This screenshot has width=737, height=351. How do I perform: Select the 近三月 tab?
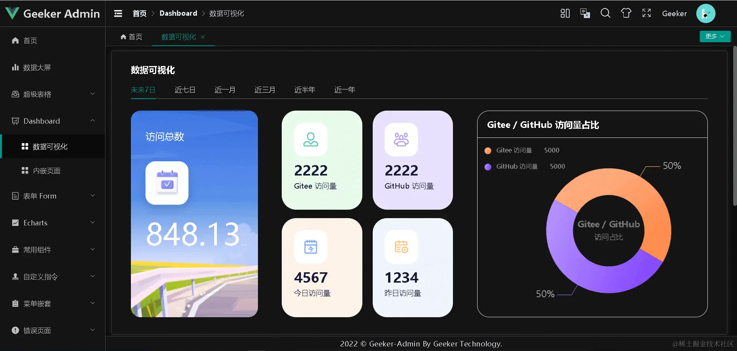click(265, 90)
